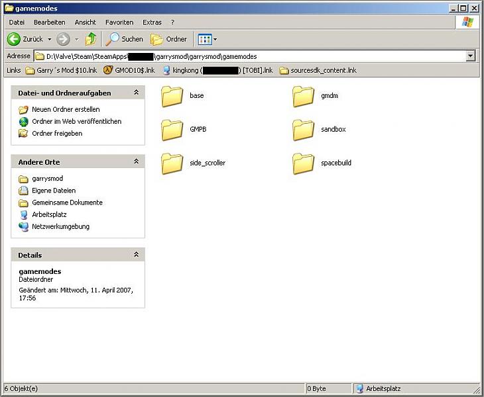Toggle the Ordner folders pane button
Screen dimensions: 484x397
tap(169, 39)
